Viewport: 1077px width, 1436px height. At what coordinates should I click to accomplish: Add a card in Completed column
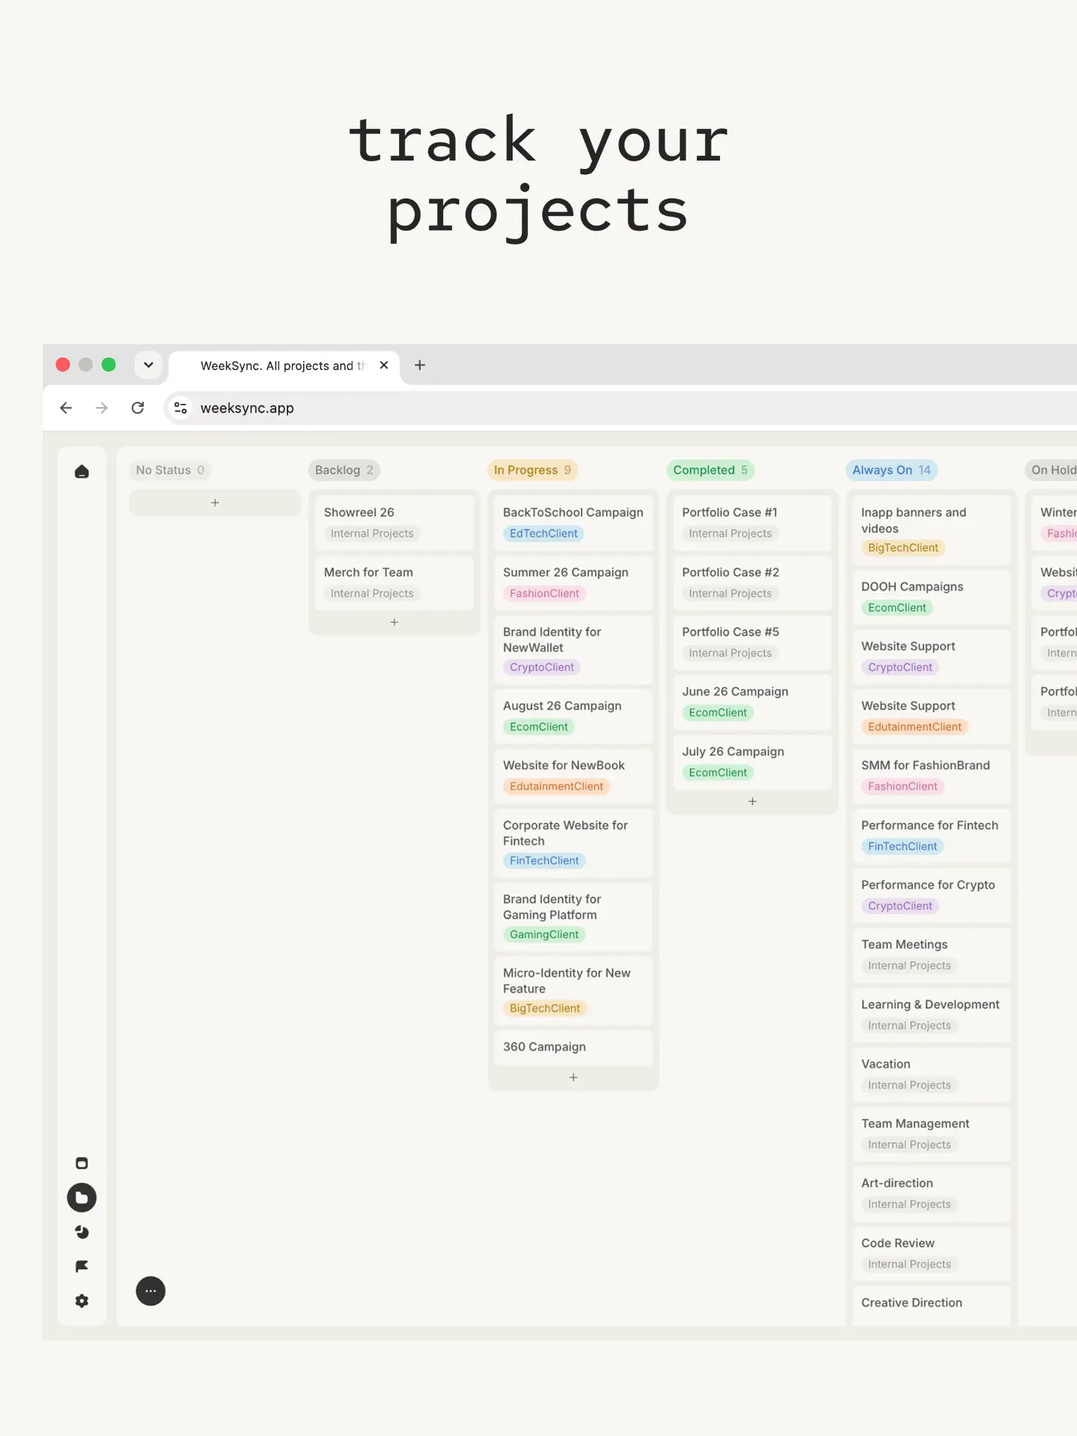click(x=752, y=801)
